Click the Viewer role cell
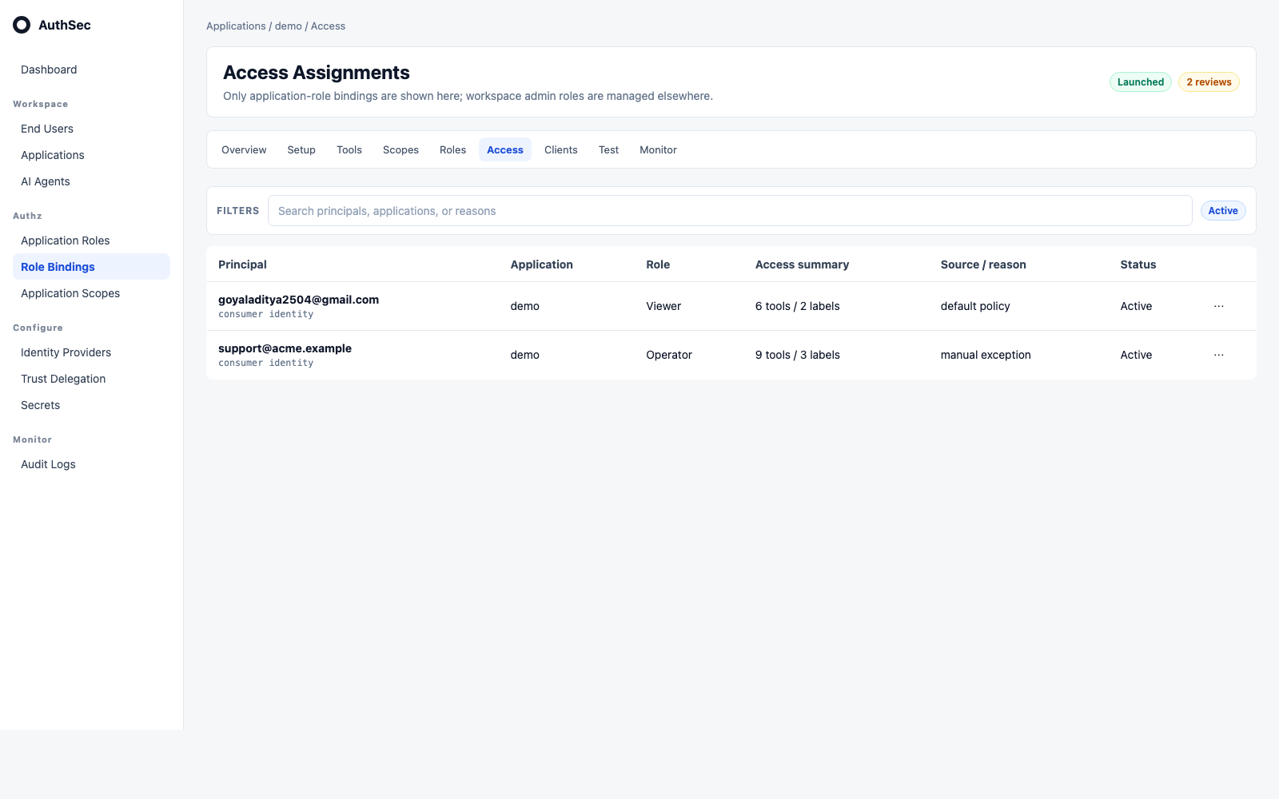Screen dimensions: 1279x799 coord(663,306)
